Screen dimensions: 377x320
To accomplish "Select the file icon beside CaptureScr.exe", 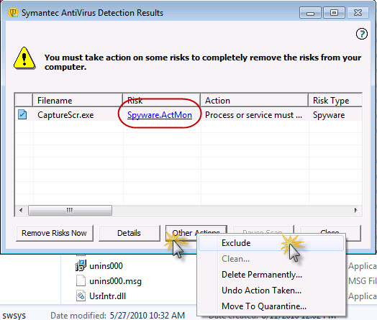I will [x=22, y=114].
